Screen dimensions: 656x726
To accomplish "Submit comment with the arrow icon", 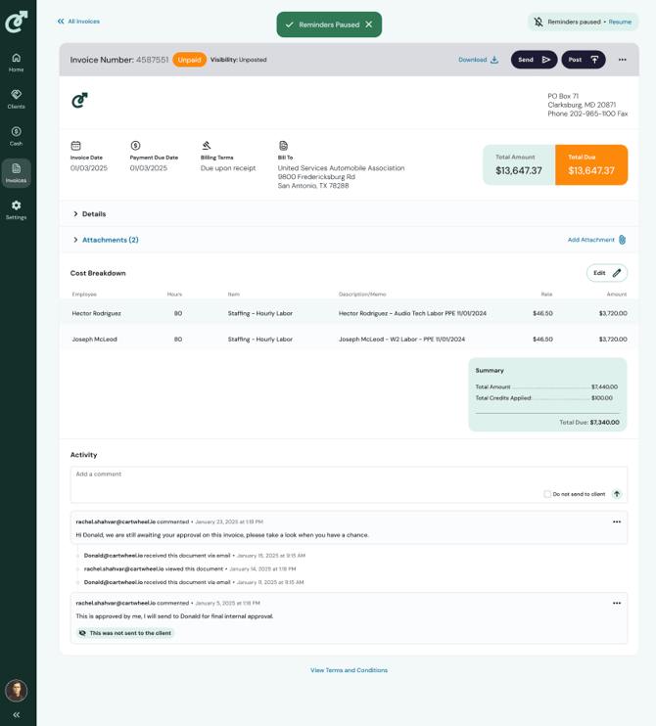I will pyautogui.click(x=617, y=494).
